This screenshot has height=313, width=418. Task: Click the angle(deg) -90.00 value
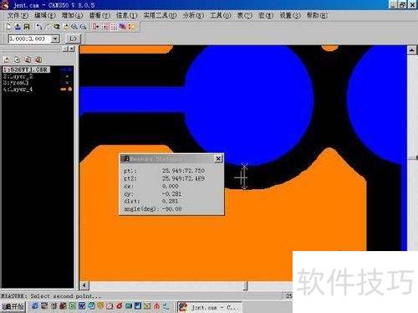[x=171, y=208]
